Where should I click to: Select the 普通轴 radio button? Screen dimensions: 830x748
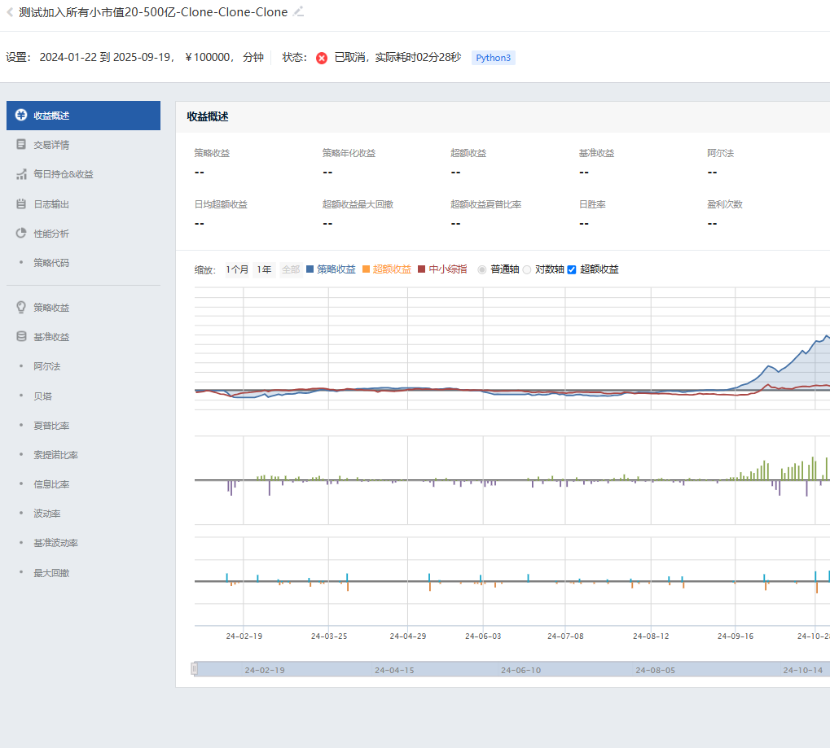pyautogui.click(x=482, y=269)
